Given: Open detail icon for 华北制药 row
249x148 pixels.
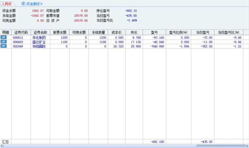Looking at the screenshot, I should [4, 38].
